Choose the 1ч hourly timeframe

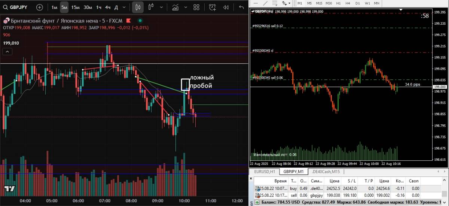tap(98, 7)
